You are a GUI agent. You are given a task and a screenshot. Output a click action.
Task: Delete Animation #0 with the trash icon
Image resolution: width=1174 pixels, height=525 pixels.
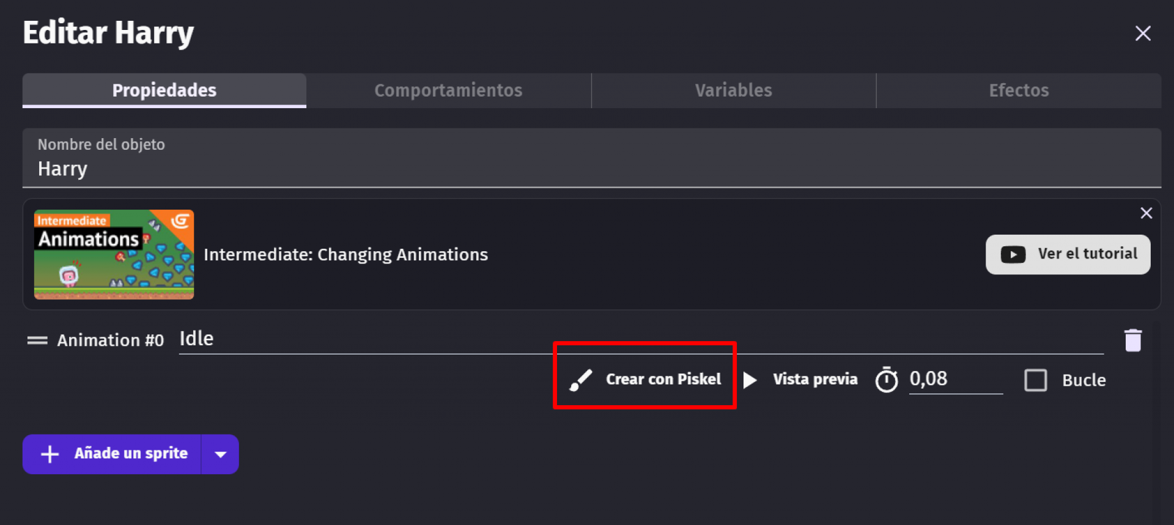pyautogui.click(x=1133, y=340)
